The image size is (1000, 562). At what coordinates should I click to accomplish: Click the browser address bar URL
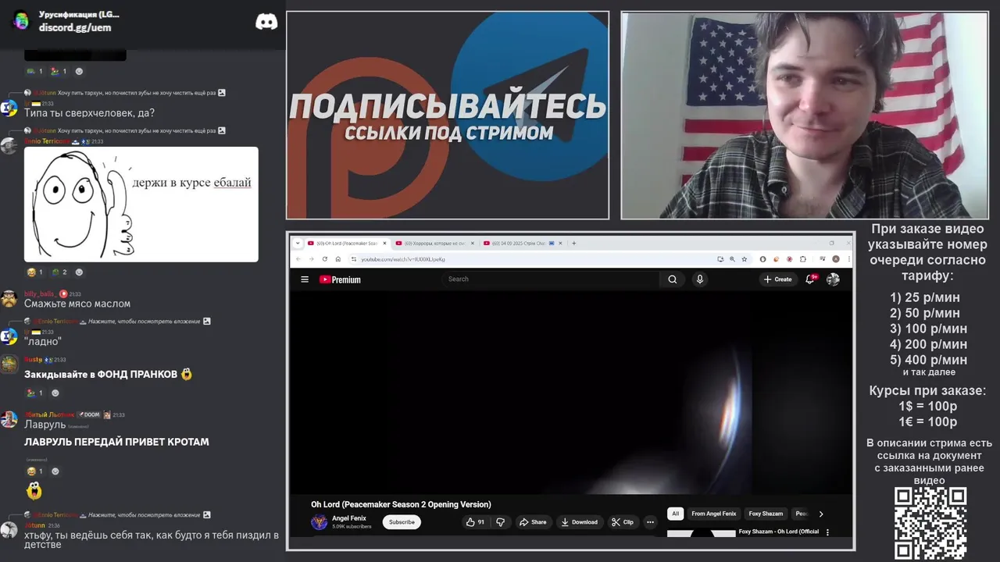402,259
